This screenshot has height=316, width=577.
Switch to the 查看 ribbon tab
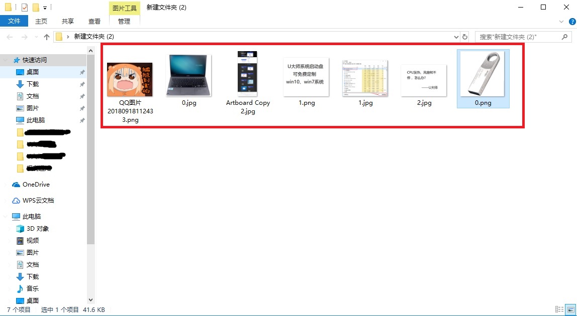pyautogui.click(x=94, y=21)
